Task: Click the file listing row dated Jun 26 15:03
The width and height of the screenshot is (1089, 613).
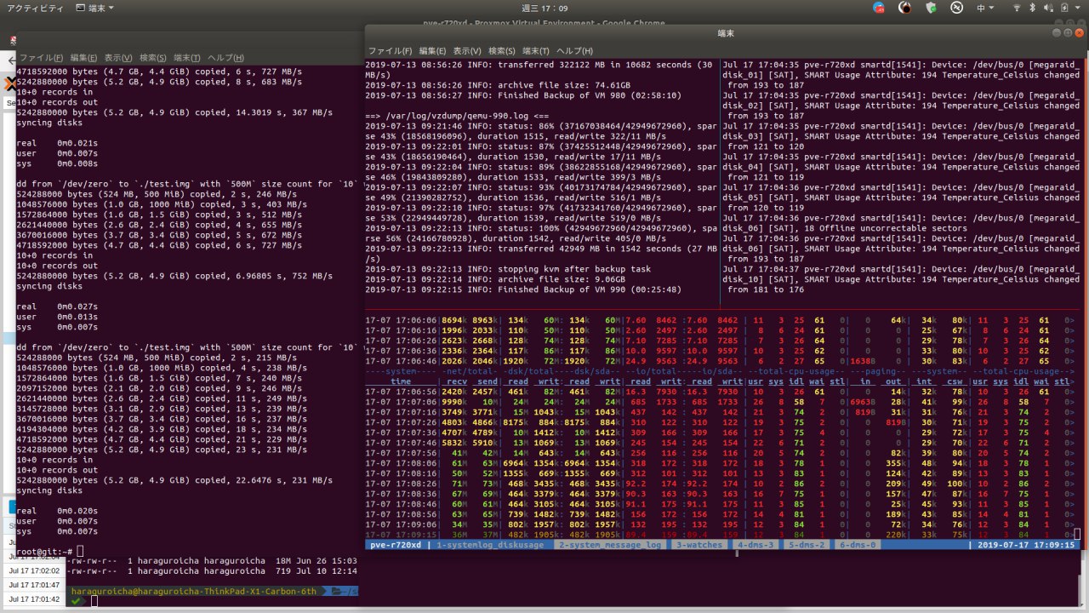Action: [213, 562]
